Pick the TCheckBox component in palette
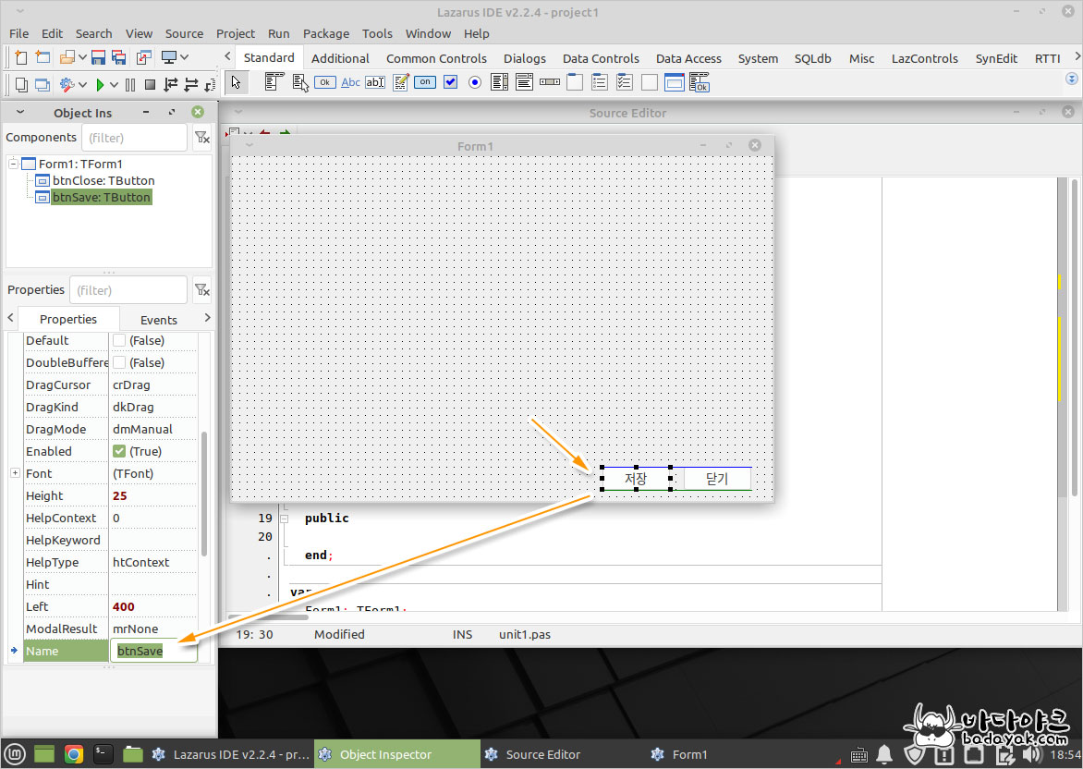1083x769 pixels. 450,82
